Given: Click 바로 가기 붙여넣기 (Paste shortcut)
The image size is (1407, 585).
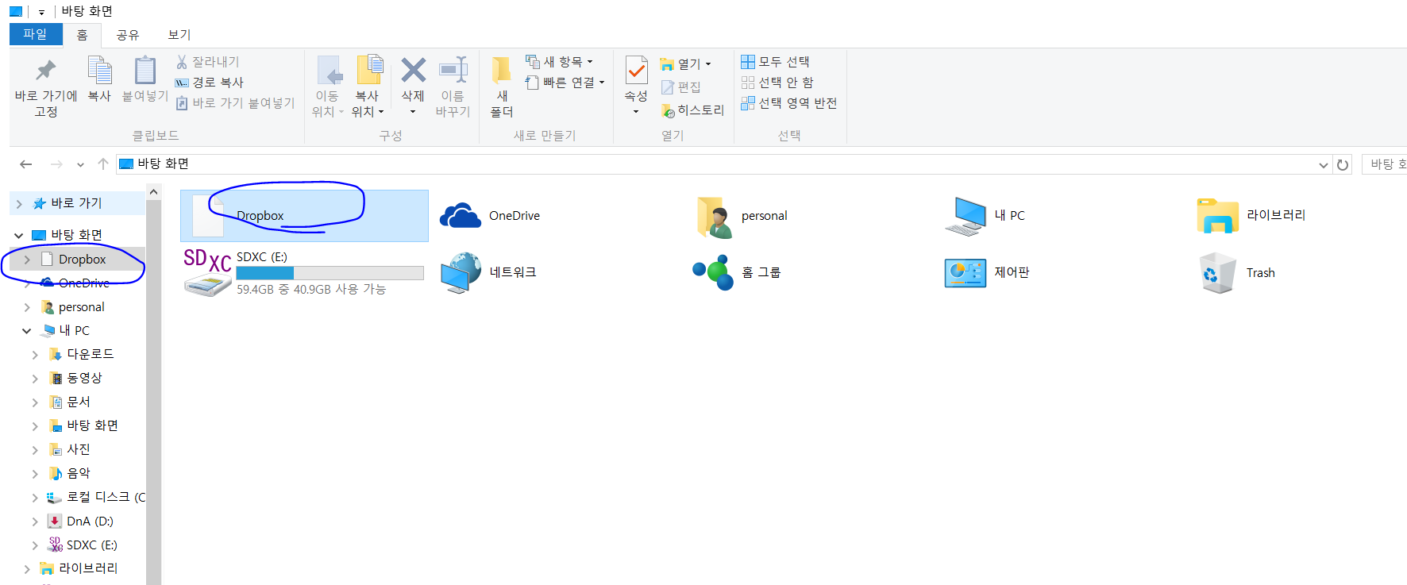Looking at the screenshot, I should click(x=235, y=103).
